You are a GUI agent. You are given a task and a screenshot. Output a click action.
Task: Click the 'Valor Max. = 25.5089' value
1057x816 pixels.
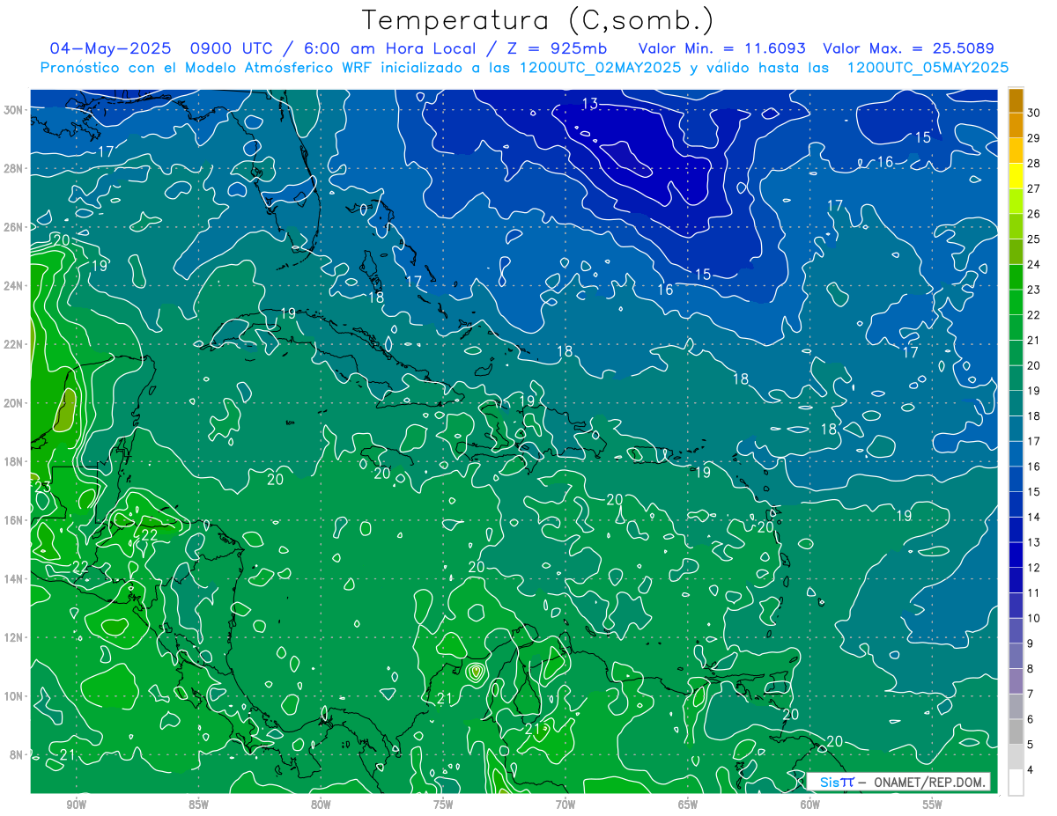908,48
